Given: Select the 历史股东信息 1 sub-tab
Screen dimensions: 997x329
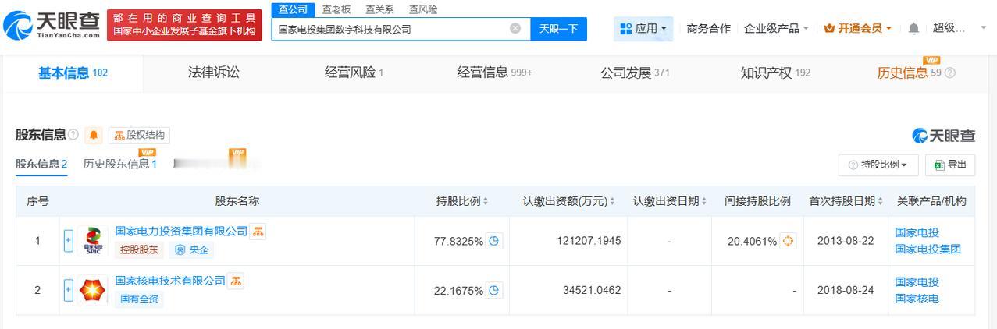Looking at the screenshot, I should pyautogui.click(x=120, y=164).
